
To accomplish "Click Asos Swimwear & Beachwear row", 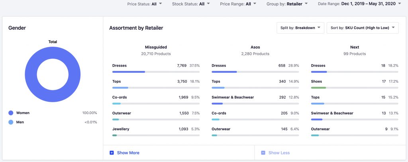I will point(255,97).
